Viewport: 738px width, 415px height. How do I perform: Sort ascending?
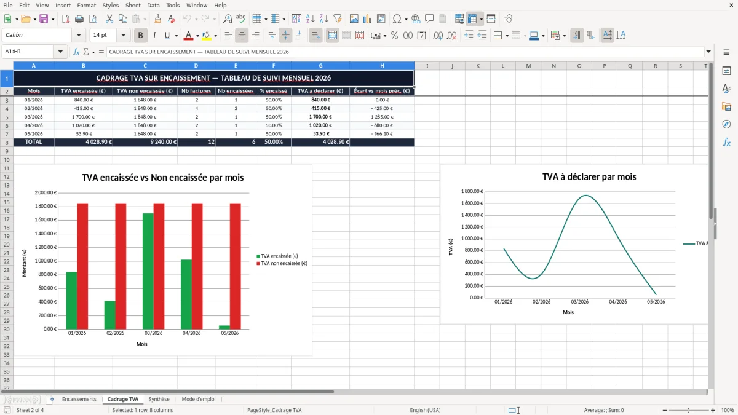point(311,19)
